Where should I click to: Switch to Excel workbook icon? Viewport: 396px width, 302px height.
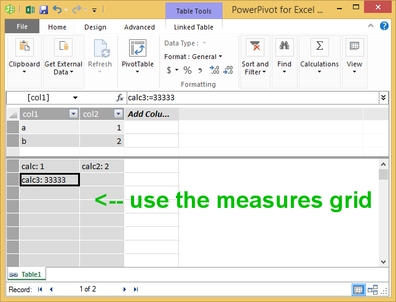click(x=30, y=10)
